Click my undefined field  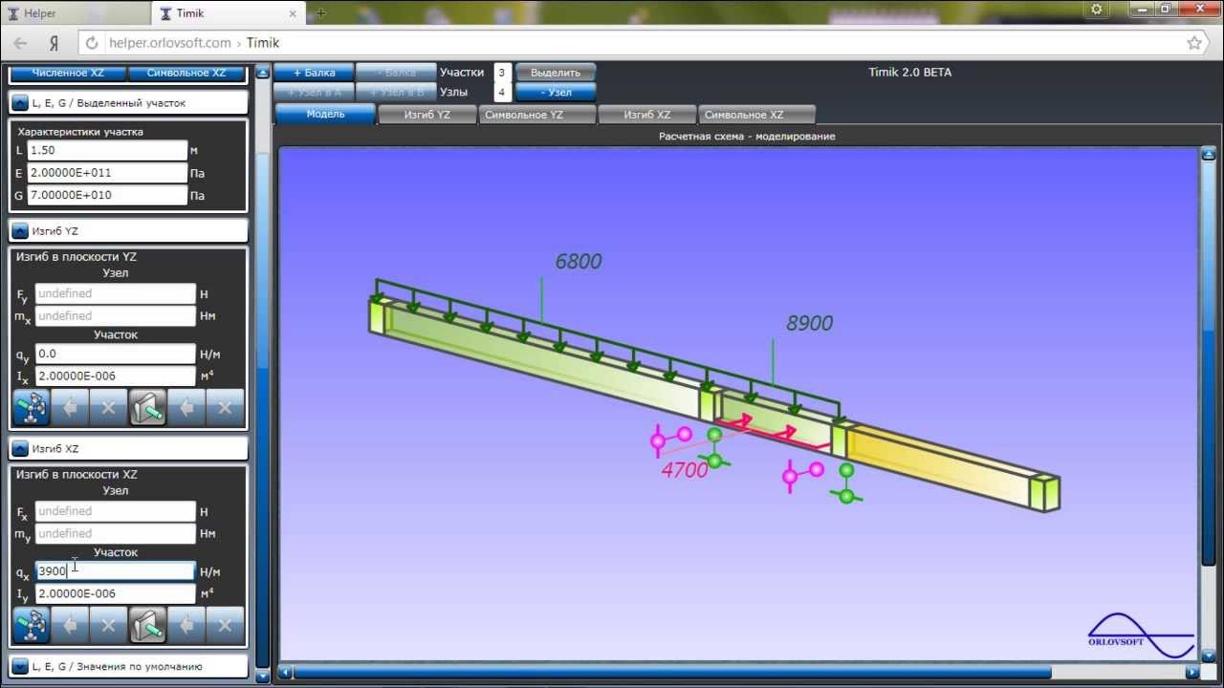coord(116,533)
